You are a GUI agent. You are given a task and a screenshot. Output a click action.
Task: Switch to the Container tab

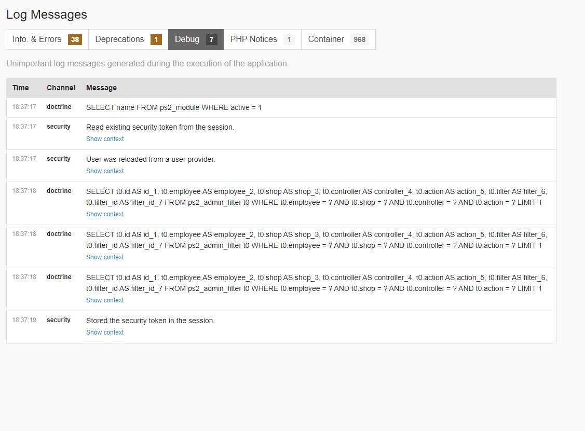[x=338, y=39]
